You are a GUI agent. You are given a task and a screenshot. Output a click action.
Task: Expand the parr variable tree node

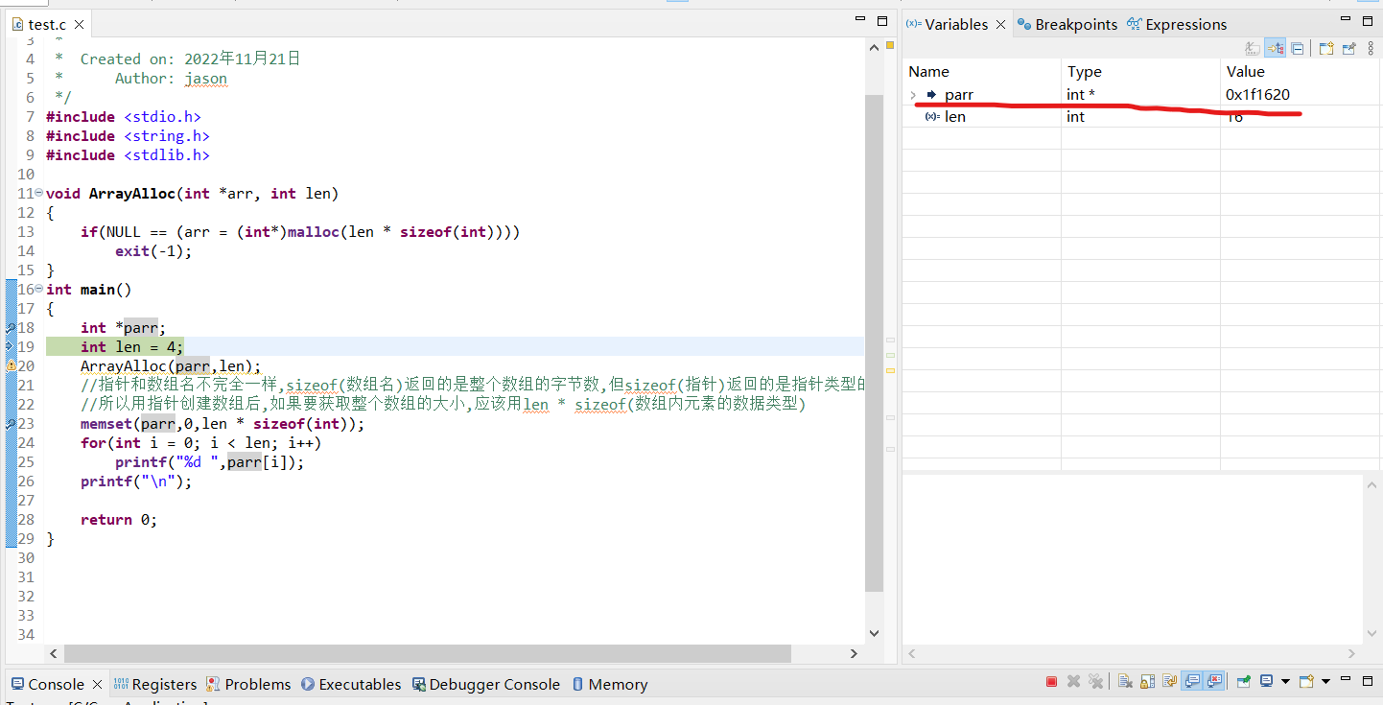(913, 95)
